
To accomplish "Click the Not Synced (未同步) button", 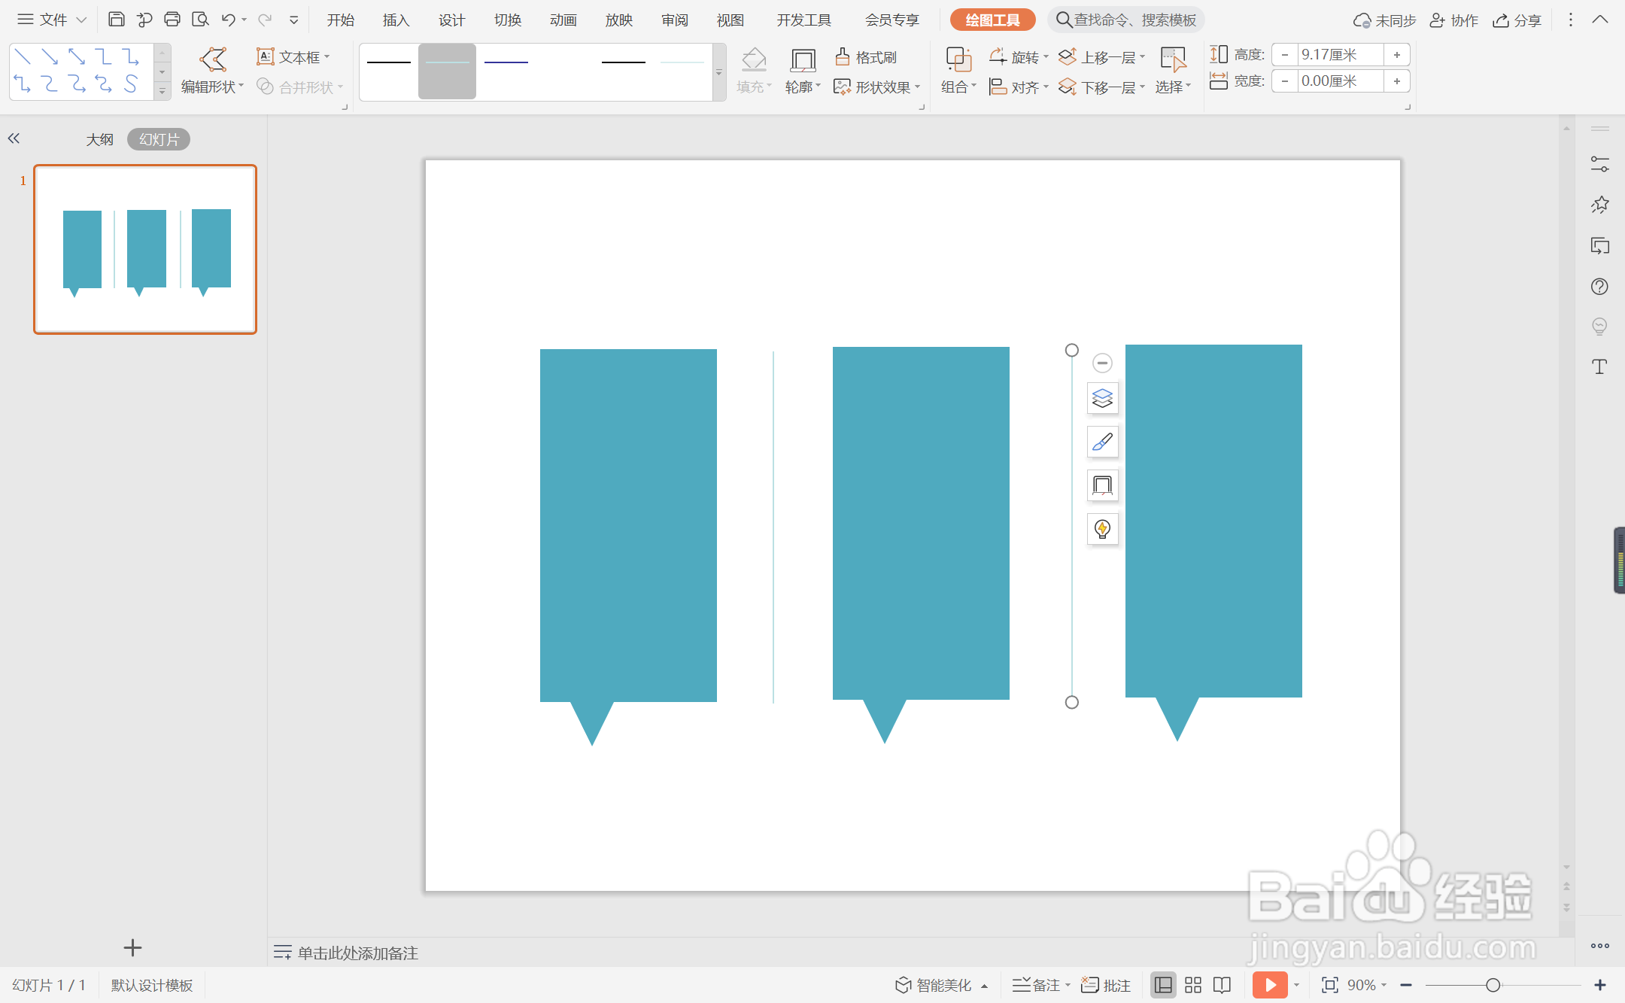I will click(1384, 20).
